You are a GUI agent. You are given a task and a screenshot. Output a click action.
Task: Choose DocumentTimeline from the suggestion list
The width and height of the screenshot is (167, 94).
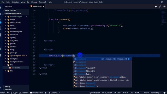[x=102, y=71]
